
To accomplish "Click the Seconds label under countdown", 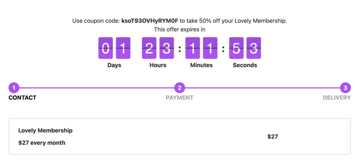I will [245, 65].
